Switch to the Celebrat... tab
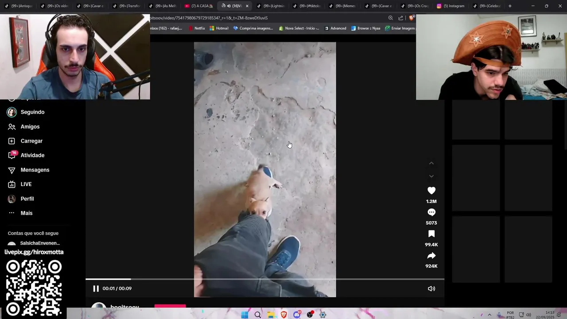 click(487, 6)
